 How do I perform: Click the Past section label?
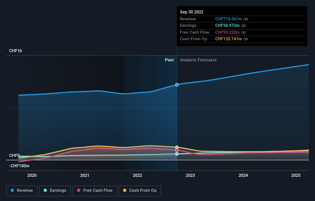(169, 60)
